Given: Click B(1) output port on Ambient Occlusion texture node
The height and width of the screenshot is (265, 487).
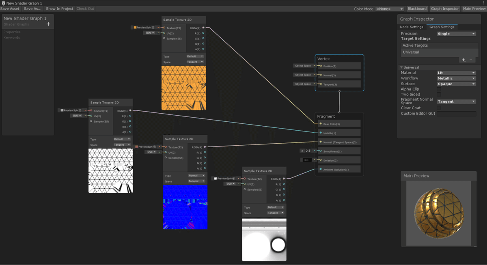Looking at the screenshot, I should [x=284, y=195].
